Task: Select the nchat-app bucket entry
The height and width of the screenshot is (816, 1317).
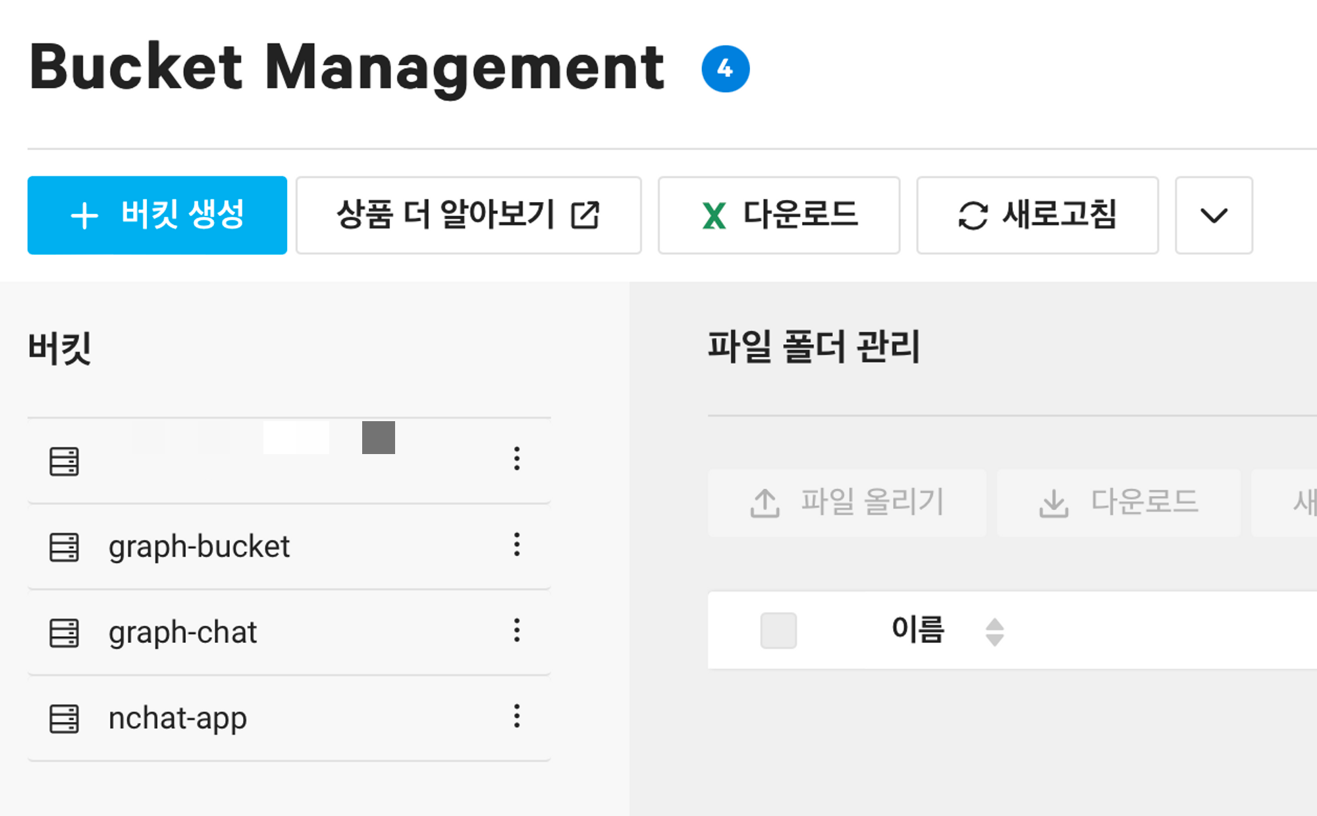Action: click(x=178, y=718)
